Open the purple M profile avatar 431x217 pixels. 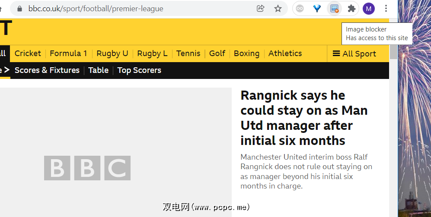369,9
